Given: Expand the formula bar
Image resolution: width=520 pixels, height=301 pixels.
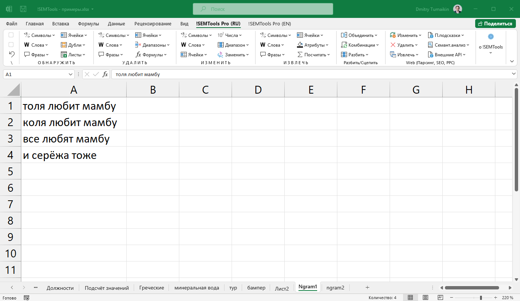Looking at the screenshot, I should (x=514, y=74).
